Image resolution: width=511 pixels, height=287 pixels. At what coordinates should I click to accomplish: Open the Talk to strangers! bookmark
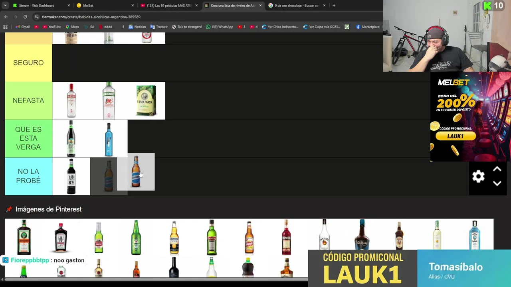pyautogui.click(x=187, y=27)
